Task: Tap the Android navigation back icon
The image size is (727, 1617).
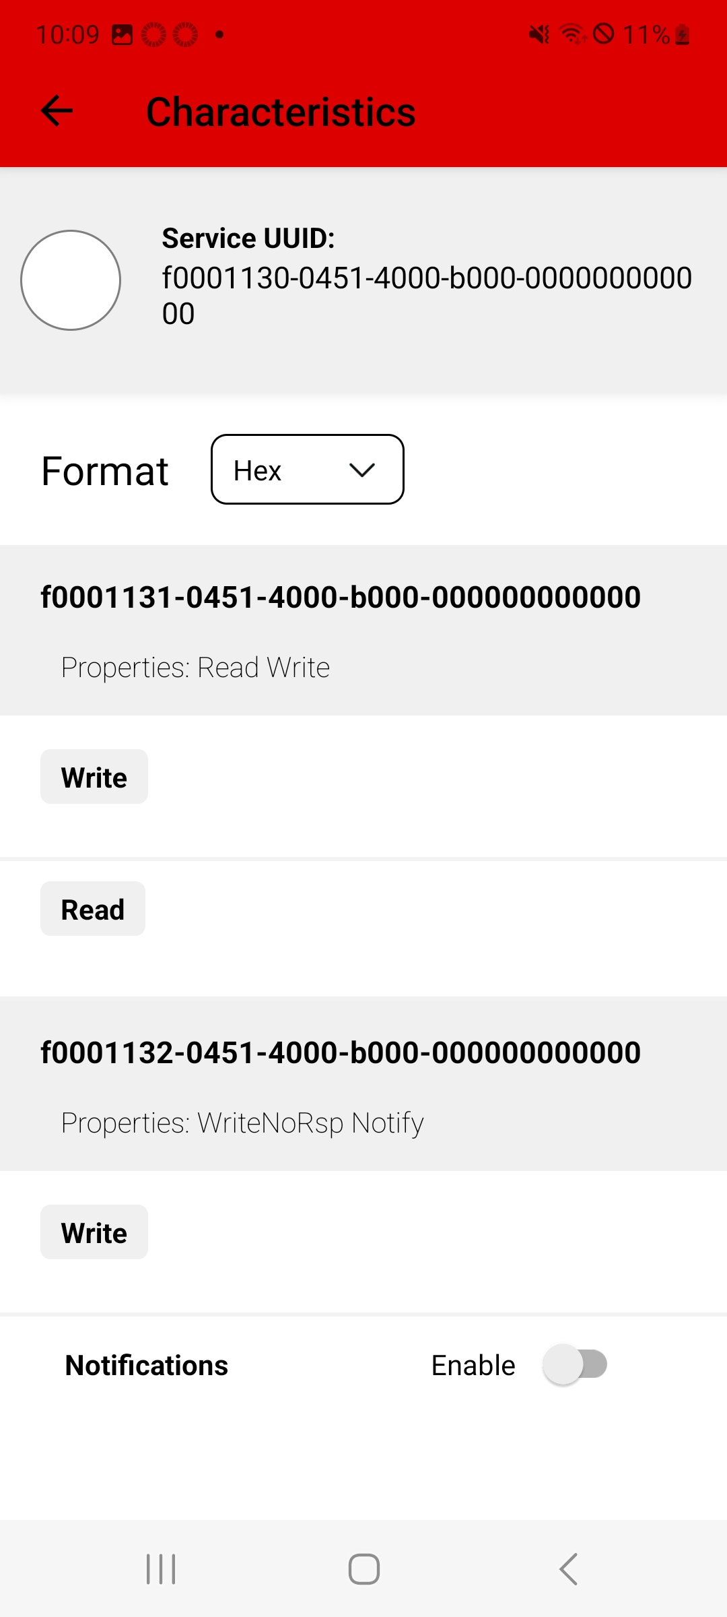Action: [569, 1569]
